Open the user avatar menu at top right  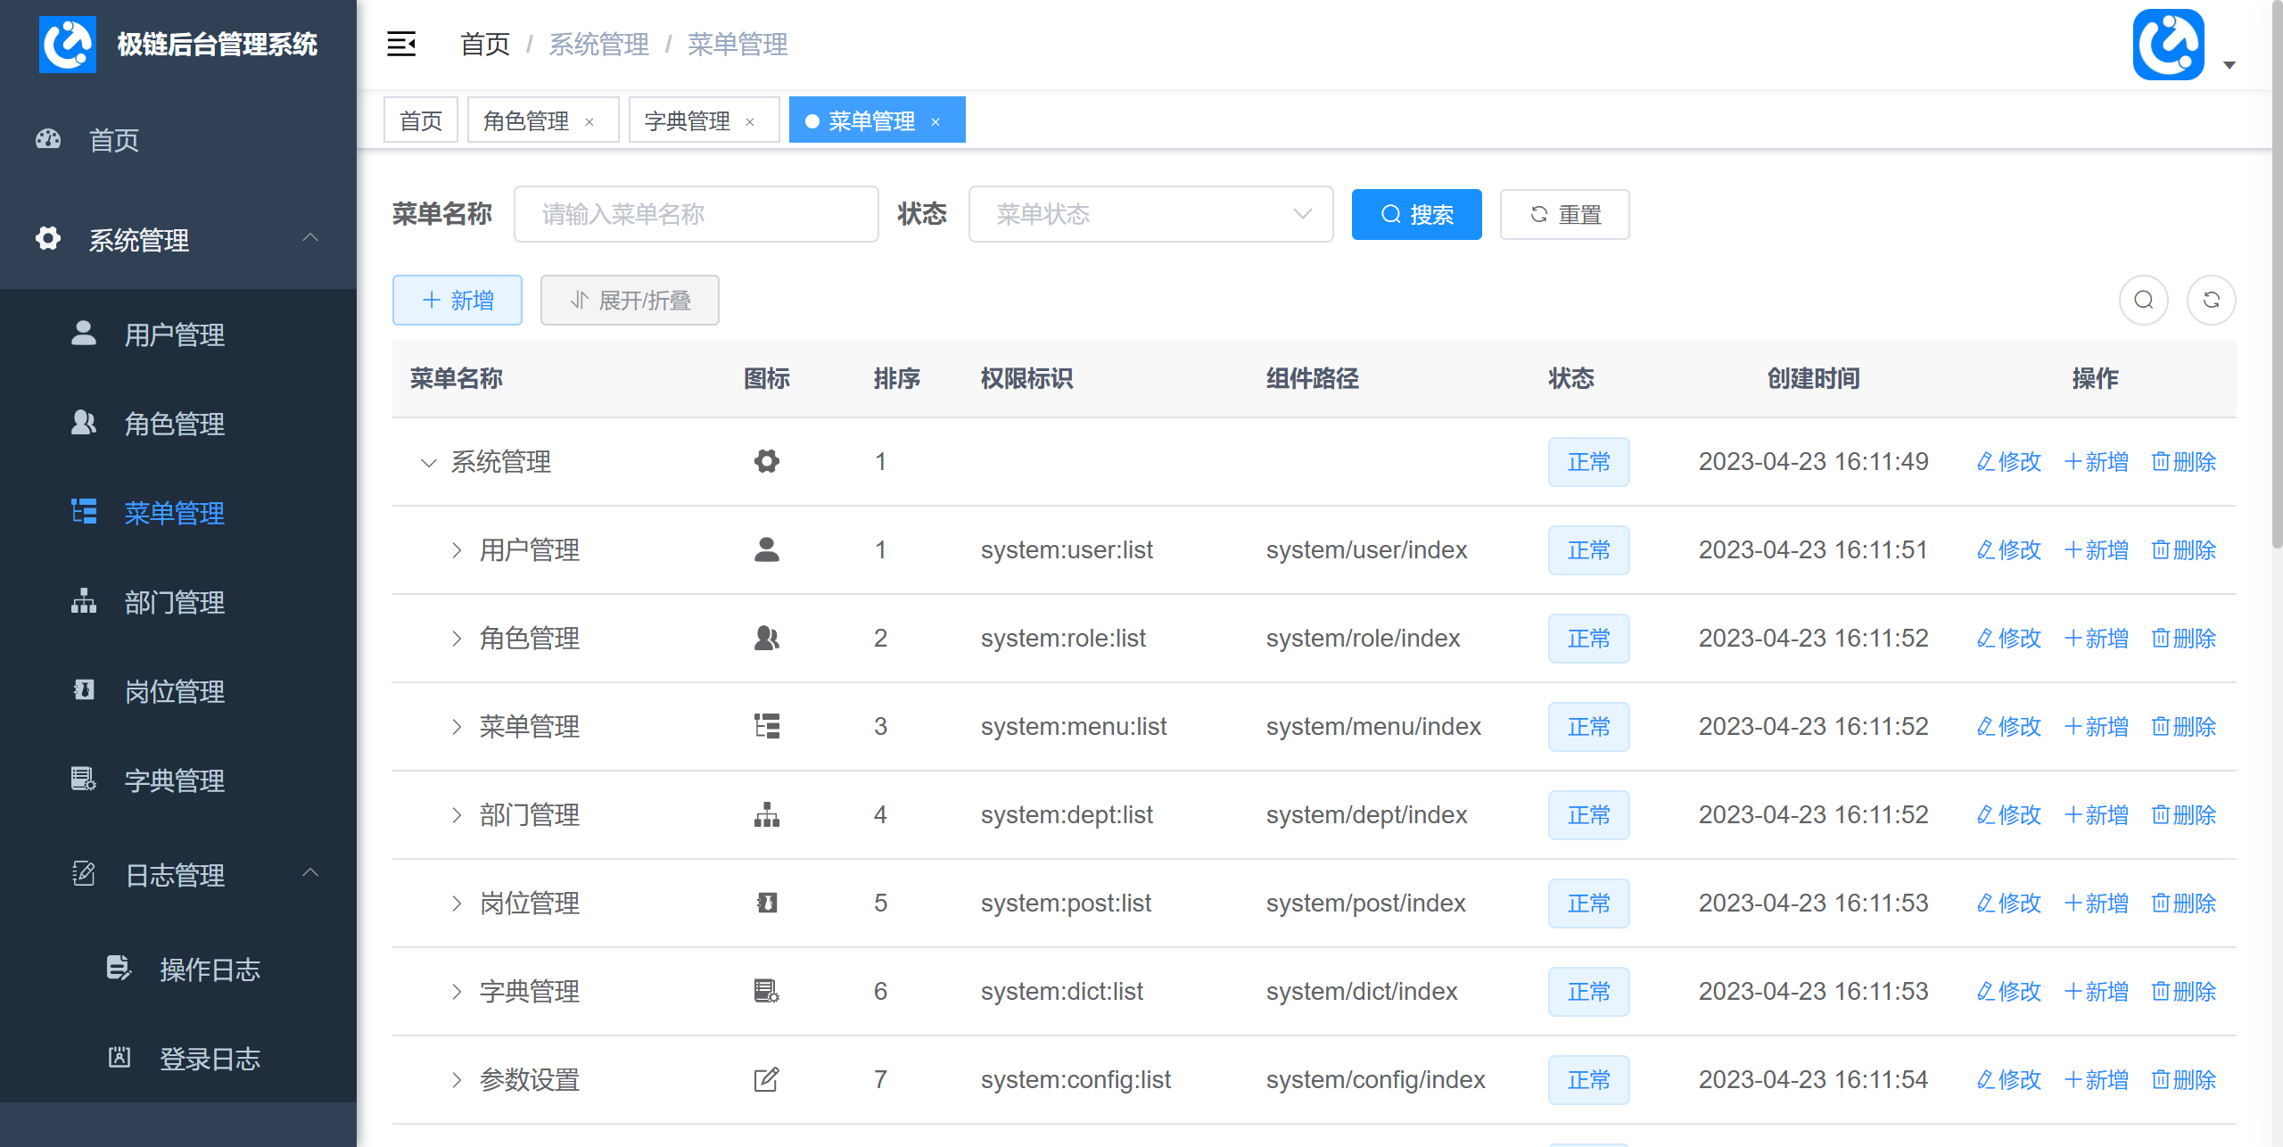(x=2169, y=45)
